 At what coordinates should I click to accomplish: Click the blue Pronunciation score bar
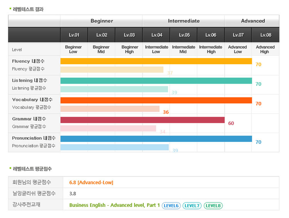pos(156,139)
